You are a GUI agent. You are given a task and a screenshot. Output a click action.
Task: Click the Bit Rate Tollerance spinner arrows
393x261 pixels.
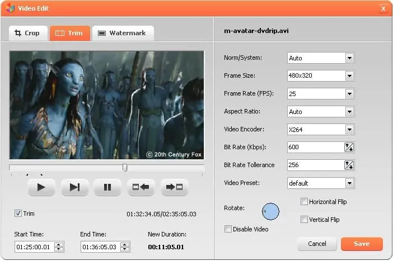[x=349, y=165]
